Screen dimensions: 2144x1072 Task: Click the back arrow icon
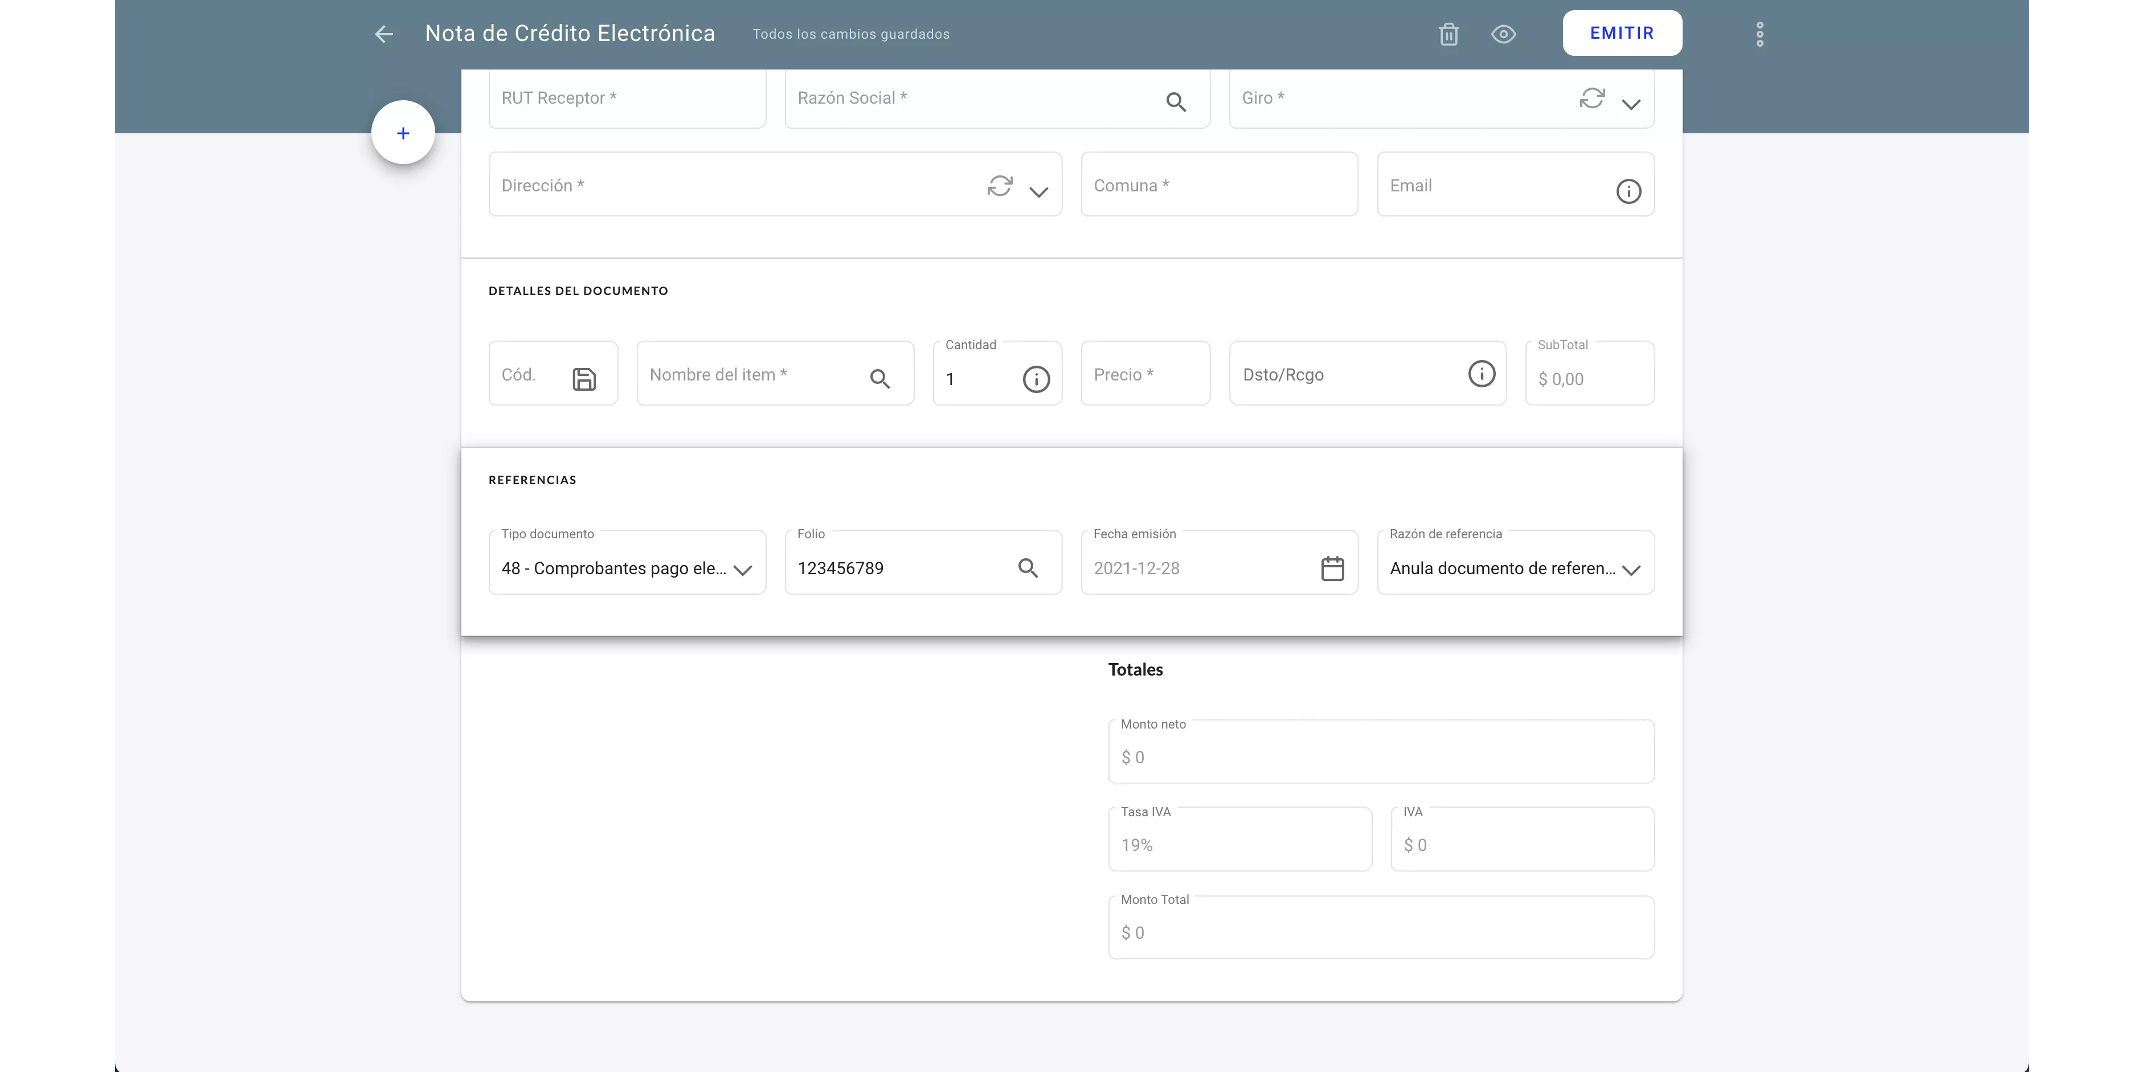(x=384, y=34)
